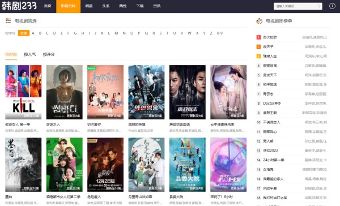Open 明星 in top navigation
The image size is (340, 206).
pyautogui.click(x=89, y=6)
